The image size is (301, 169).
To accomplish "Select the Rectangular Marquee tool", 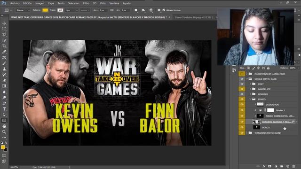I will tap(4, 29).
